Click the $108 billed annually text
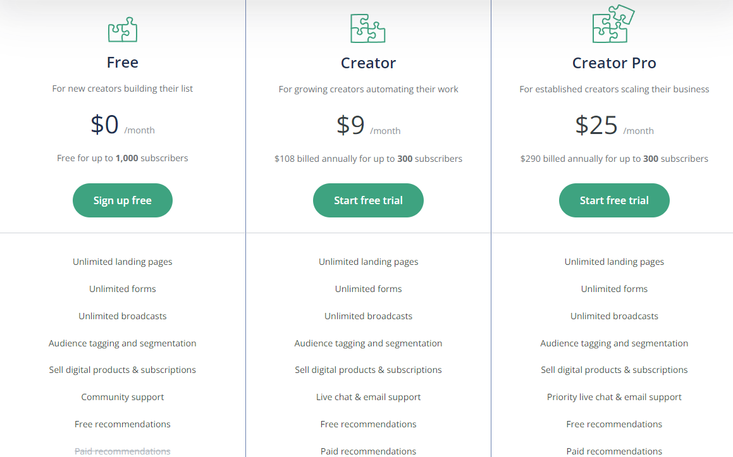Image resolution: width=733 pixels, height=457 pixels. [x=368, y=159]
